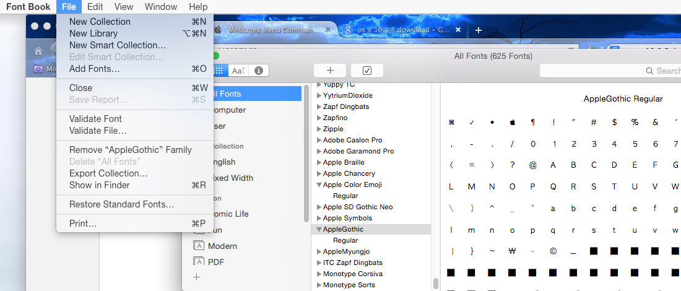Select Regular under Apple Color Emoji
The width and height of the screenshot is (681, 291).
(x=345, y=196)
